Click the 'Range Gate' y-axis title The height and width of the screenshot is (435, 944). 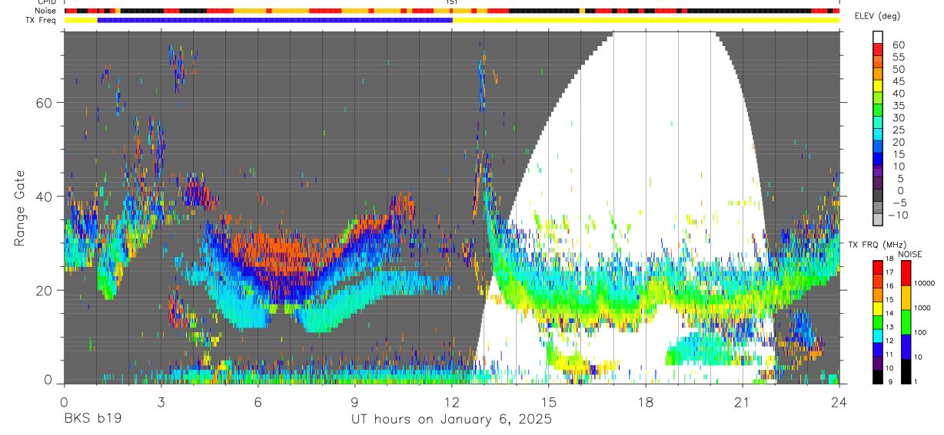[x=21, y=209]
